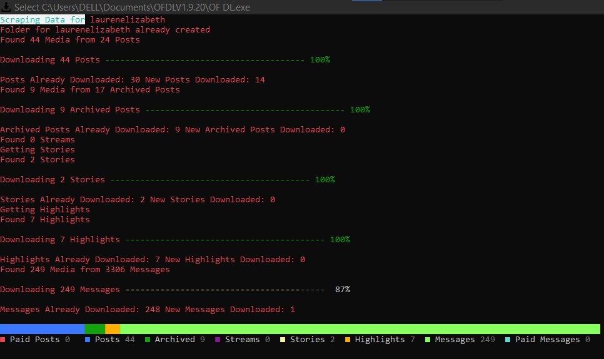Click the red Paid Posts legend square
The width and height of the screenshot is (604, 359).
coord(3,340)
